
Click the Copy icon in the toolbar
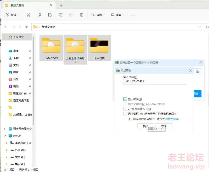[x=39, y=15]
